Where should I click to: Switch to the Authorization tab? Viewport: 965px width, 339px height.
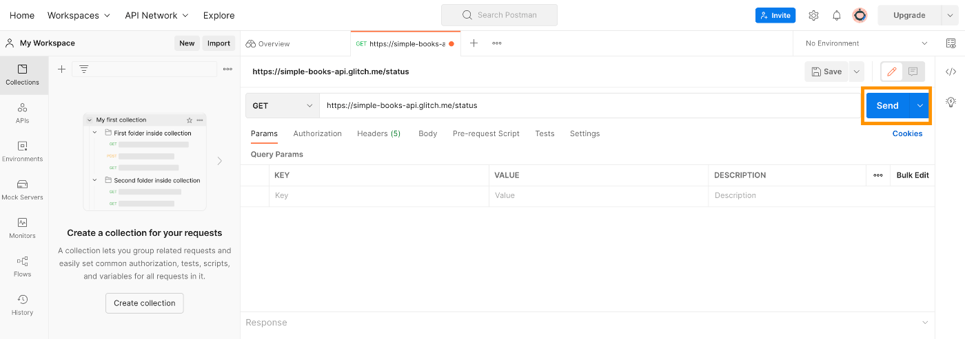pos(317,133)
